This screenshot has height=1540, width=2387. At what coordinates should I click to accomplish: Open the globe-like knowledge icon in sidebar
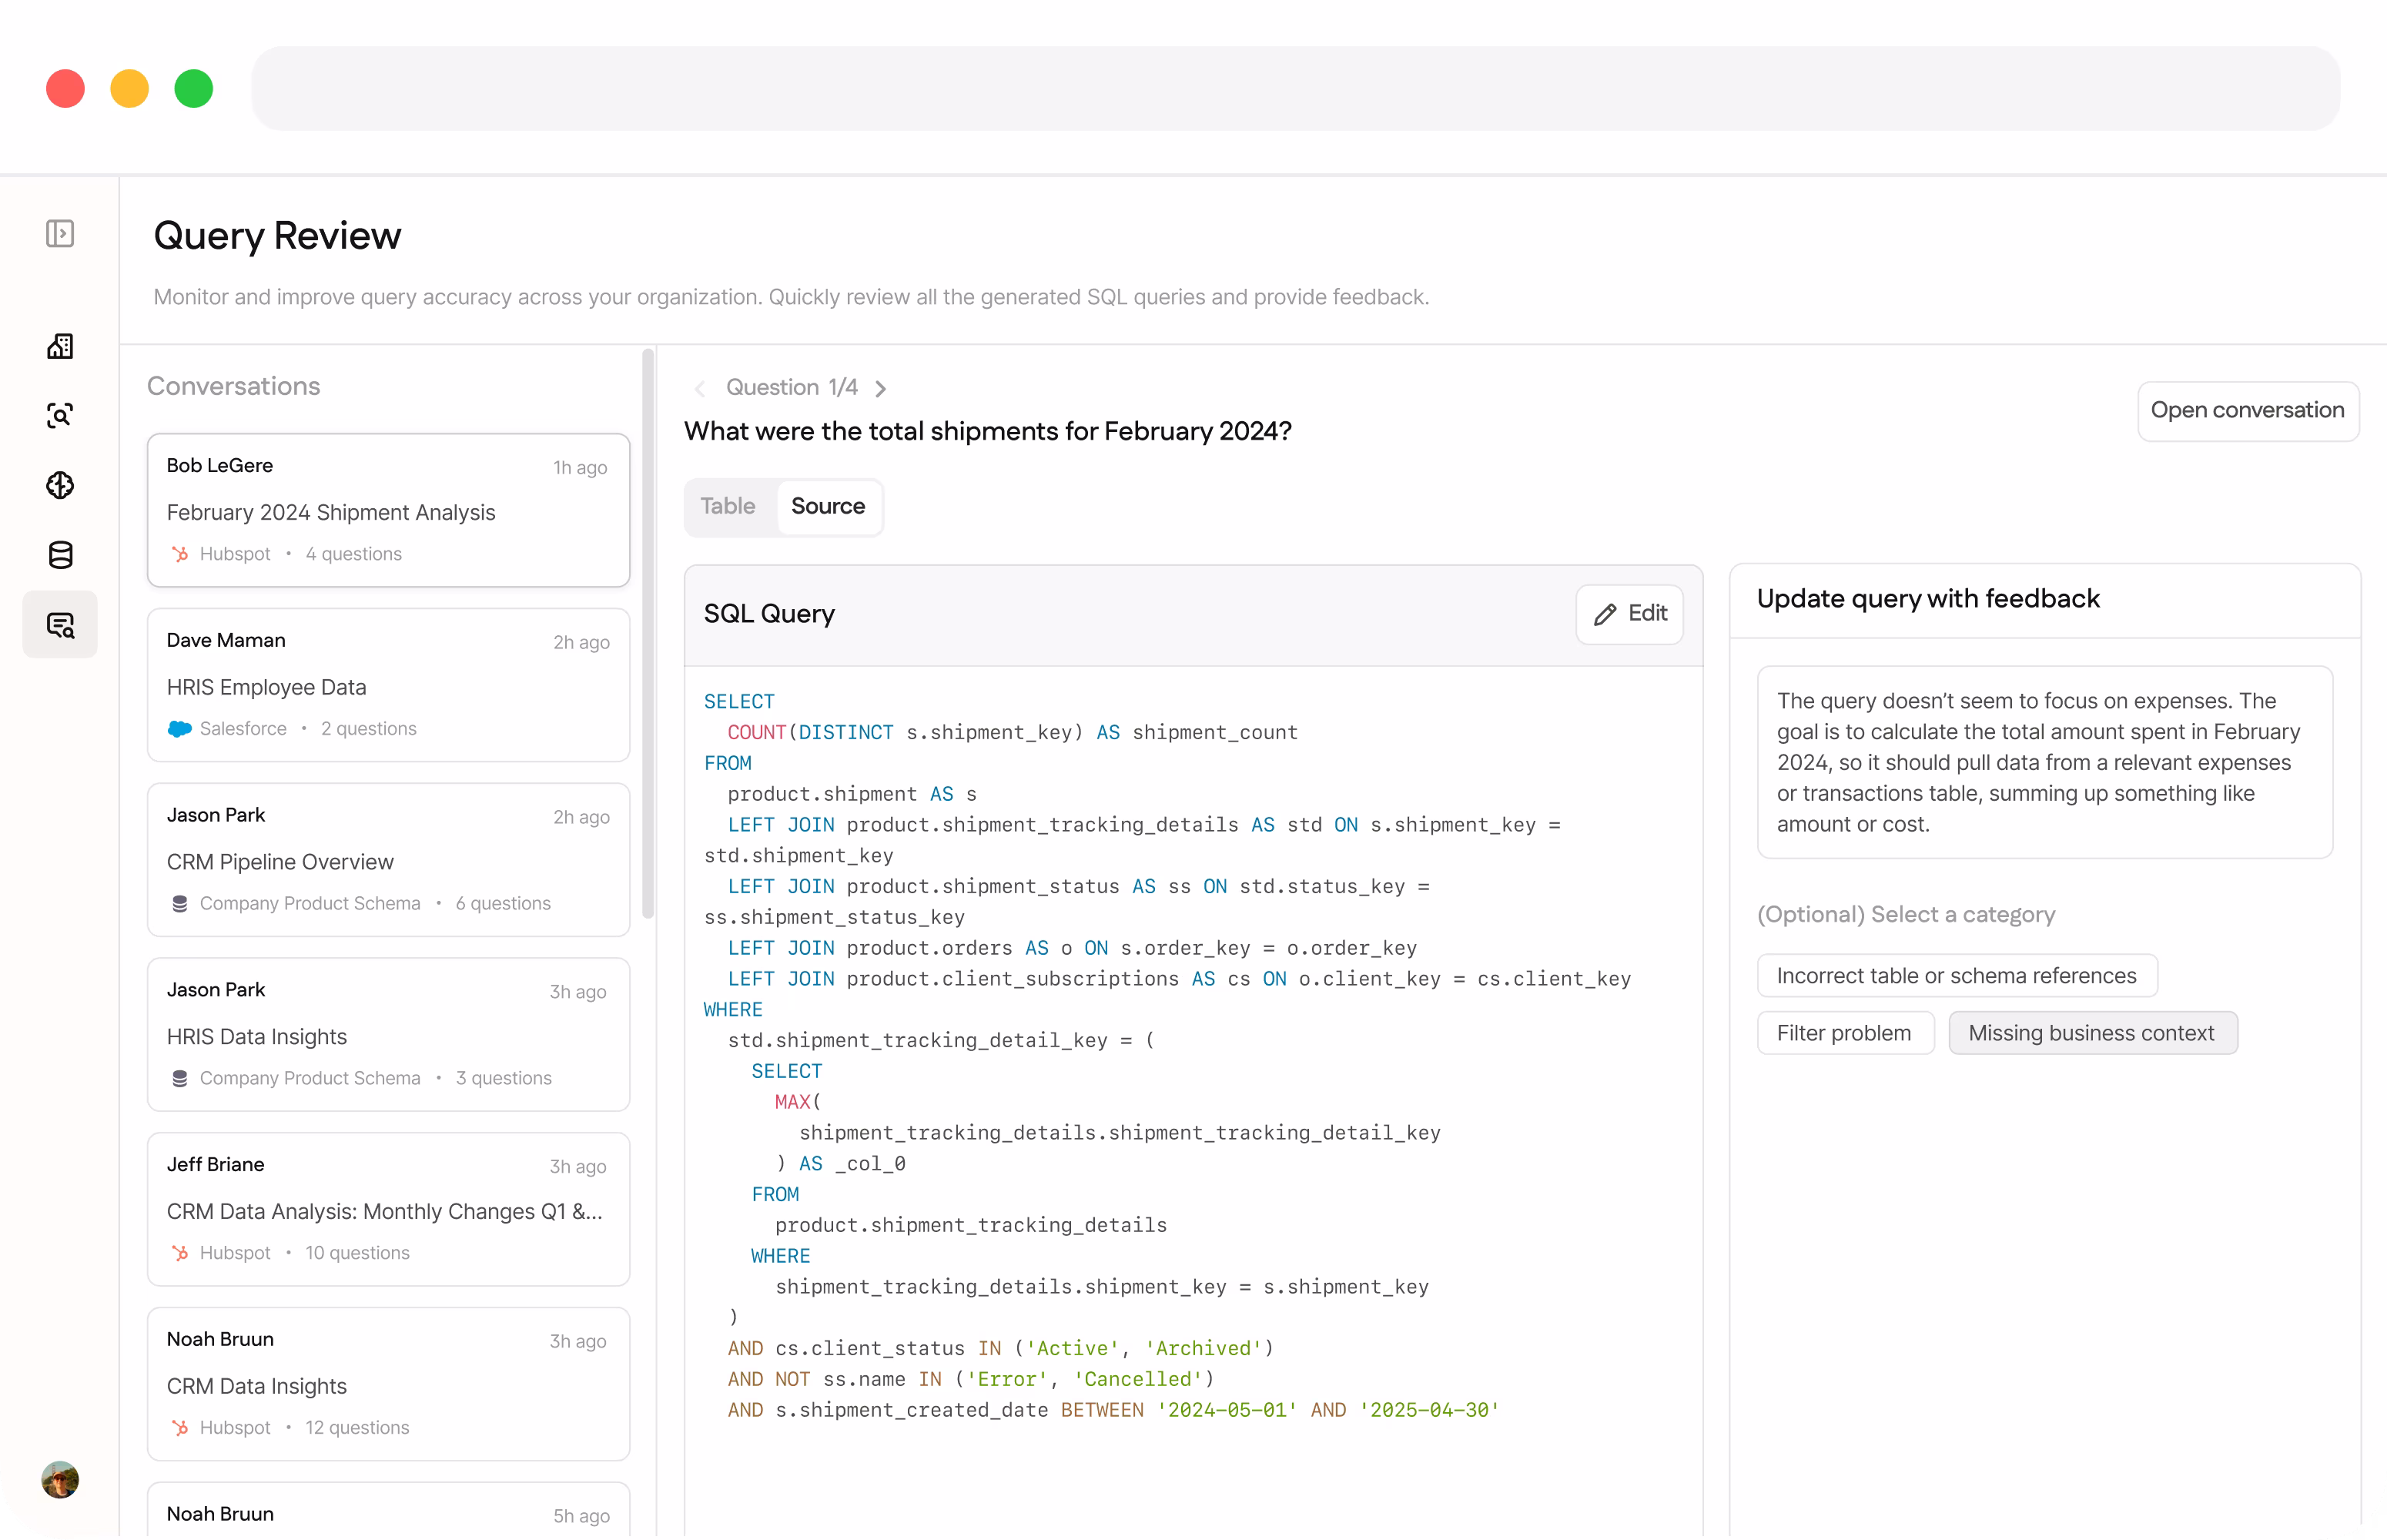(x=60, y=486)
